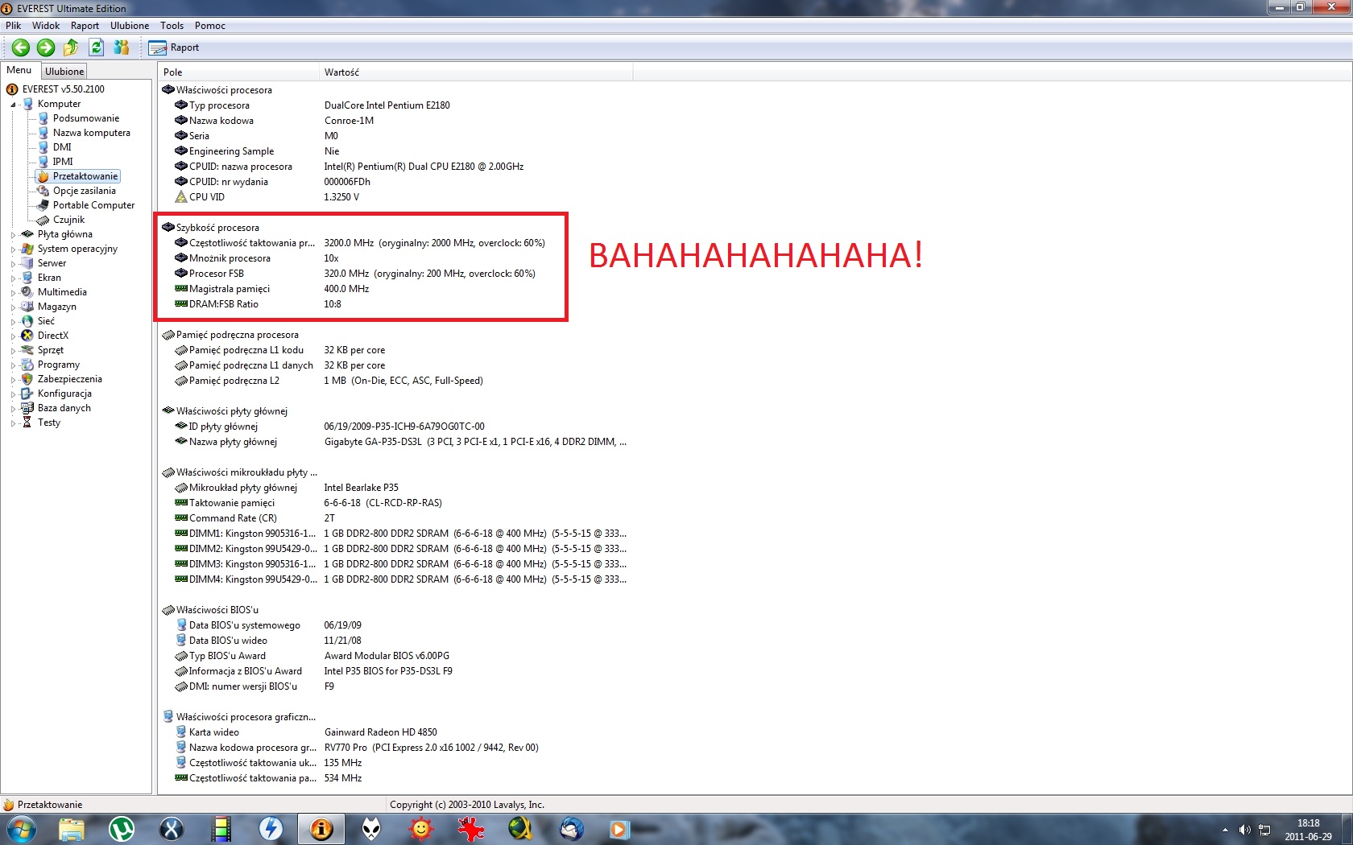Switch to the Ulubione tab in sidebar

(x=64, y=72)
